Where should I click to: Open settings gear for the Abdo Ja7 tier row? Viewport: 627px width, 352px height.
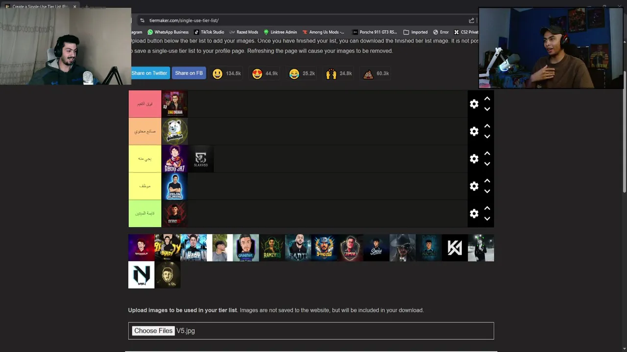coord(474,158)
